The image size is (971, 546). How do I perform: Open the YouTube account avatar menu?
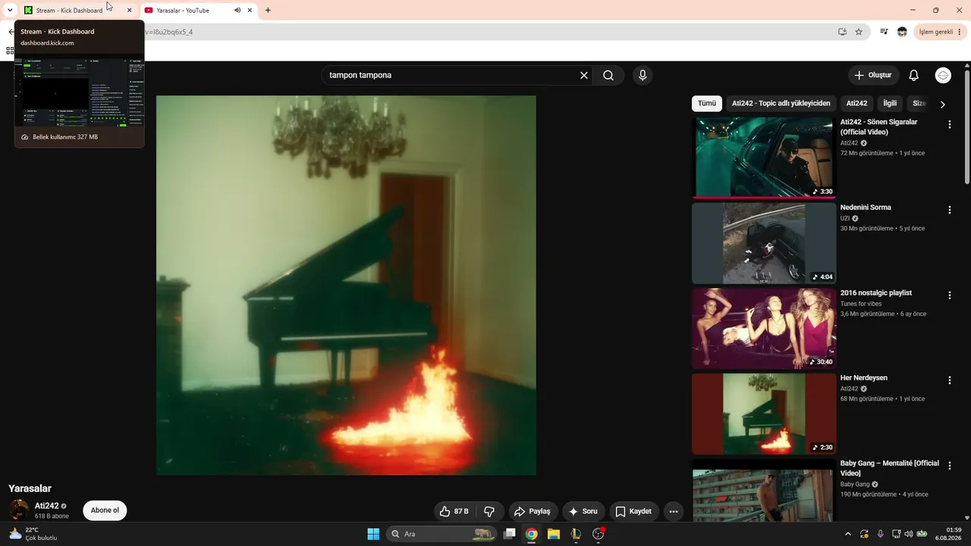click(x=944, y=75)
